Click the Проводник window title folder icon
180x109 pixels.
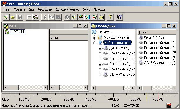point(94,26)
